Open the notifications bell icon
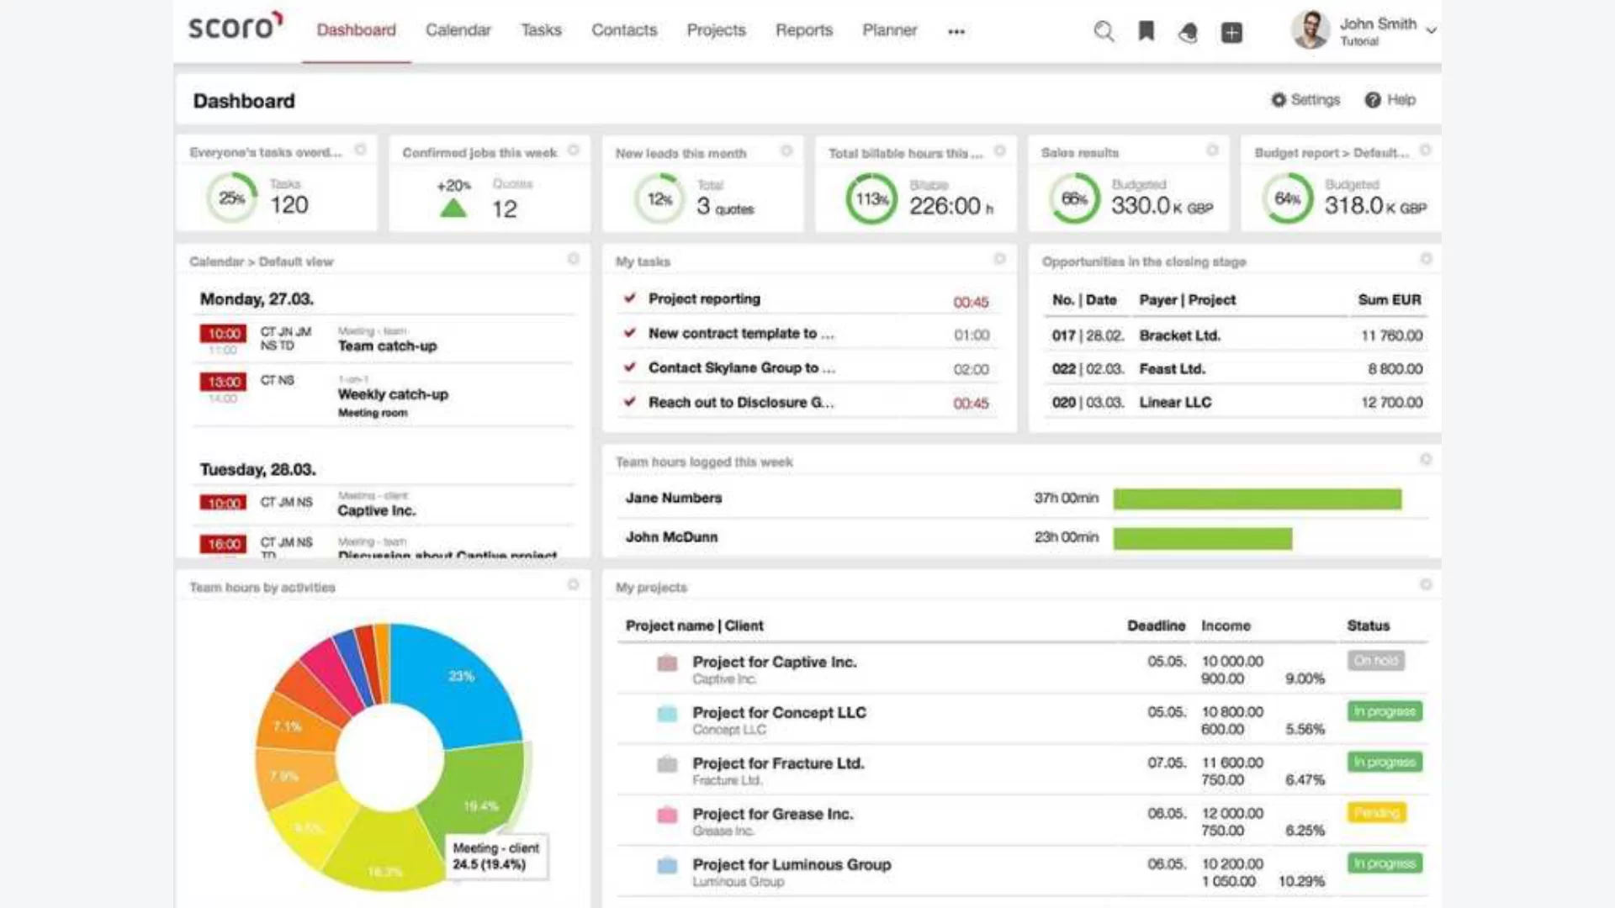Image resolution: width=1615 pixels, height=908 pixels. point(1188,33)
